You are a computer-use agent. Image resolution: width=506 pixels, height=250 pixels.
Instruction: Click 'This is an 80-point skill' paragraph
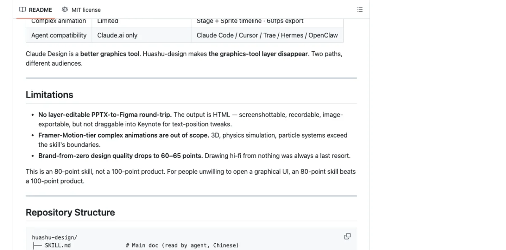tap(191, 176)
